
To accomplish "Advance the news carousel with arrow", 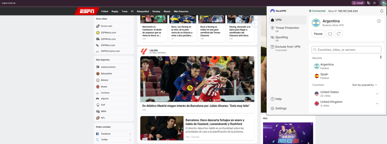I will [x=254, y=23].
